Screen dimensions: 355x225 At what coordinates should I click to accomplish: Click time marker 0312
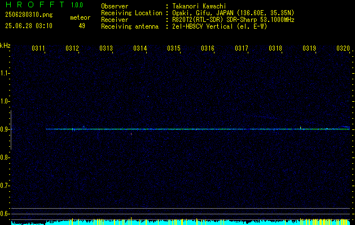tap(72, 48)
